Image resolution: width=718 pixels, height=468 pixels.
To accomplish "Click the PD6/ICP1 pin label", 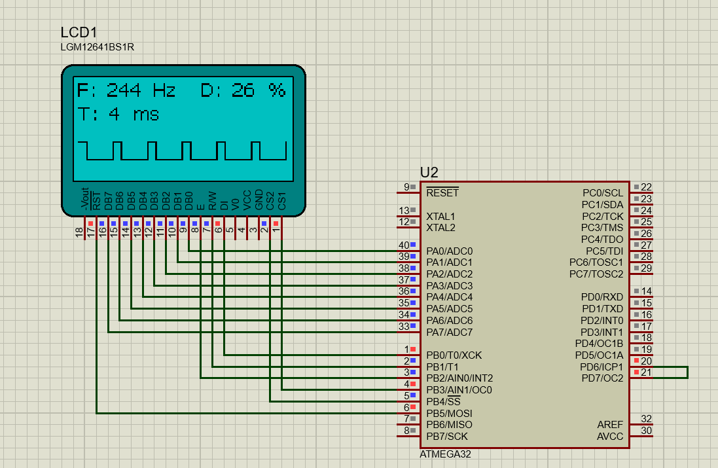I will coord(601,367).
